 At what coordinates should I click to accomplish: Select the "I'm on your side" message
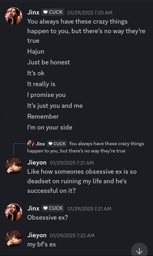click(x=50, y=127)
